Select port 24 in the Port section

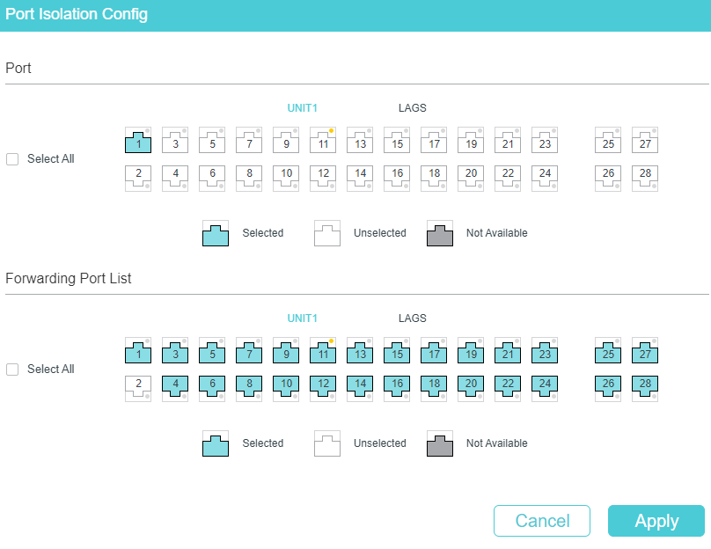coord(545,178)
